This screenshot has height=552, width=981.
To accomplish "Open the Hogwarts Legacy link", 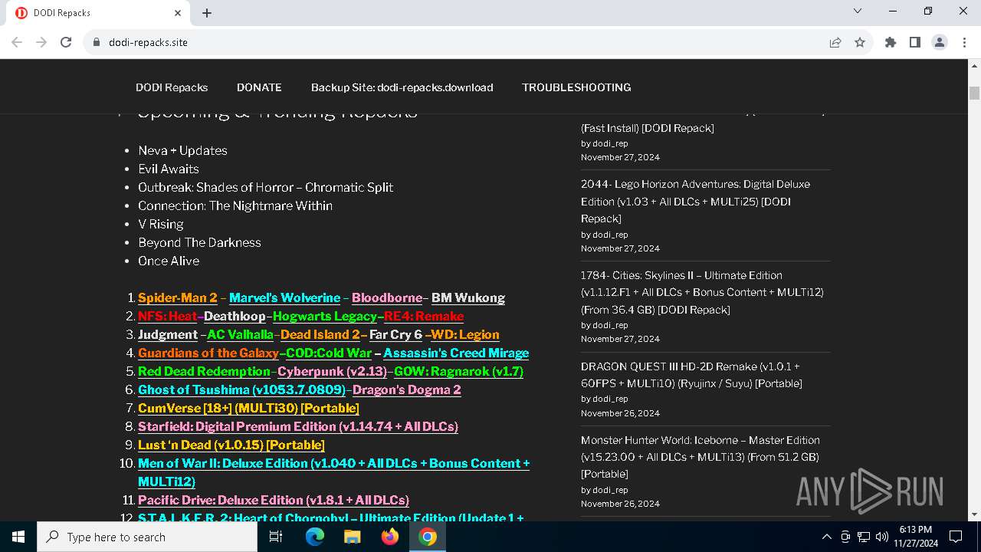I will [325, 316].
